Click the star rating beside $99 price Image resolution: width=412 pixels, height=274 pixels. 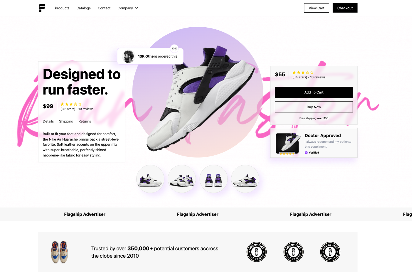71,104
